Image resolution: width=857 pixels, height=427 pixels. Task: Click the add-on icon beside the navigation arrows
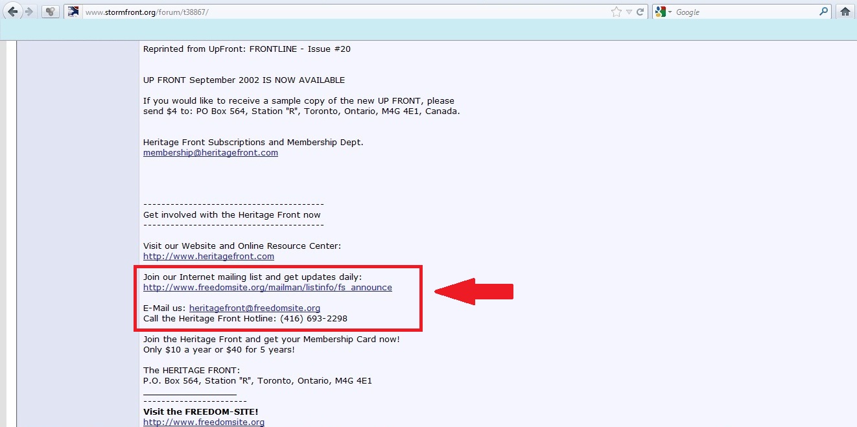coord(51,12)
